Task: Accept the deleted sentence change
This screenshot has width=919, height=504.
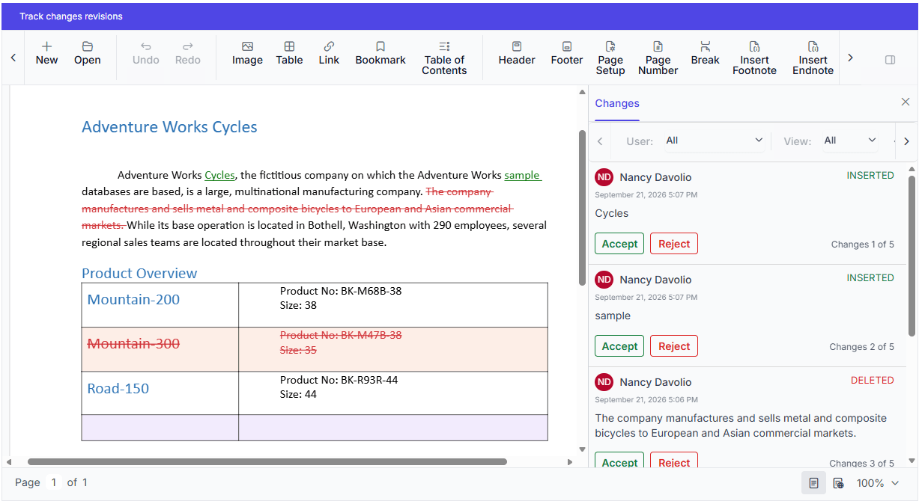Action: coord(619,461)
